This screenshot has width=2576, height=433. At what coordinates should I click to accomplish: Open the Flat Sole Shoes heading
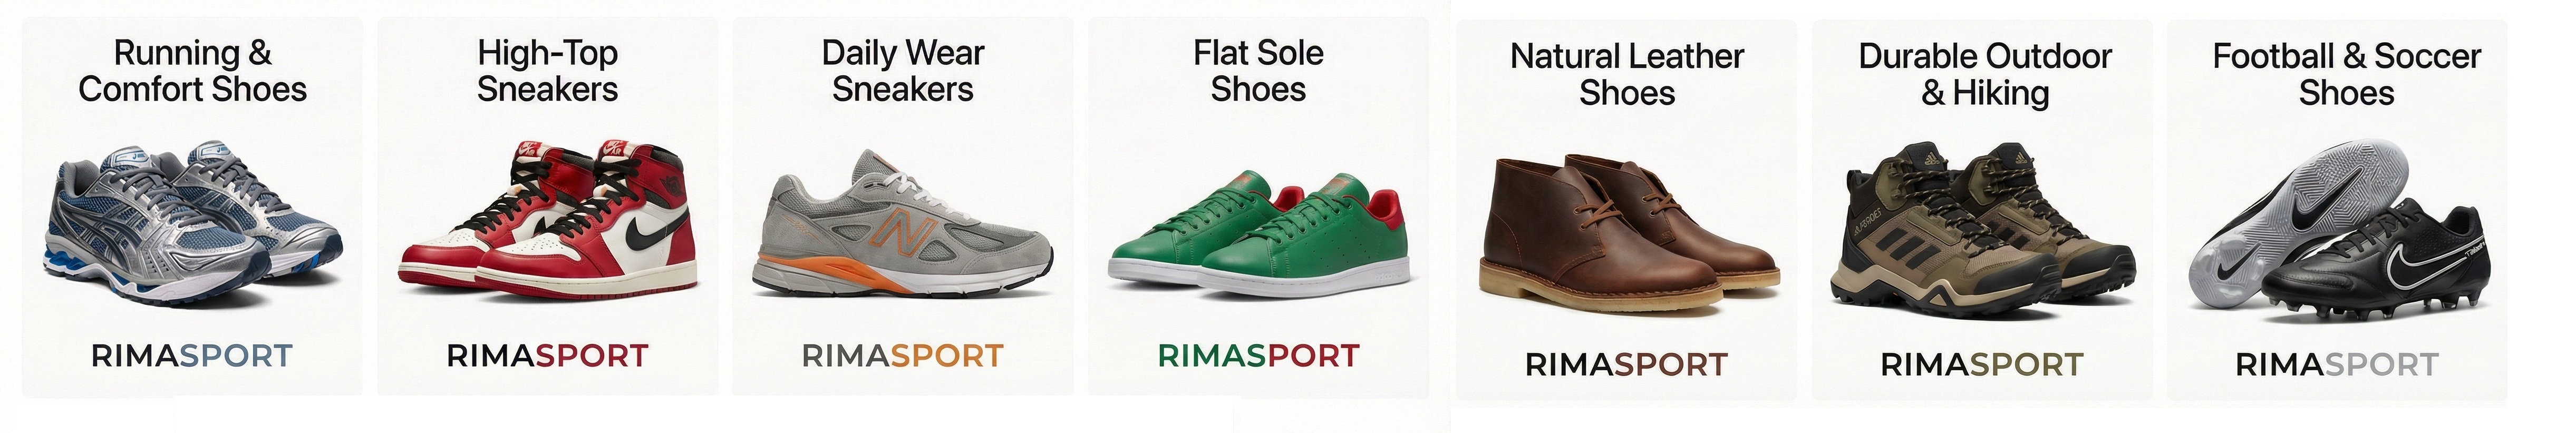click(x=1258, y=71)
